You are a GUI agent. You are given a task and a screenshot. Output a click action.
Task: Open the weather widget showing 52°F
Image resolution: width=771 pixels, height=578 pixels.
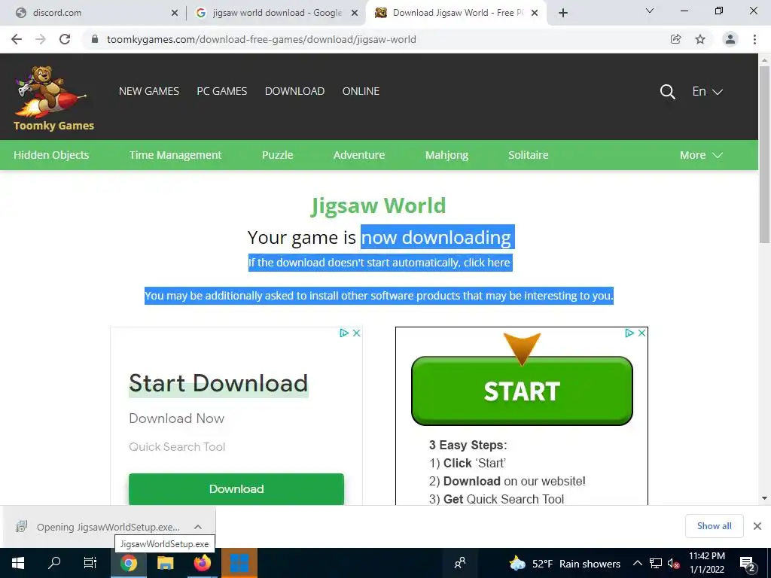click(x=565, y=563)
